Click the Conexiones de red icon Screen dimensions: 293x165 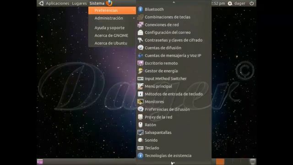141,25
